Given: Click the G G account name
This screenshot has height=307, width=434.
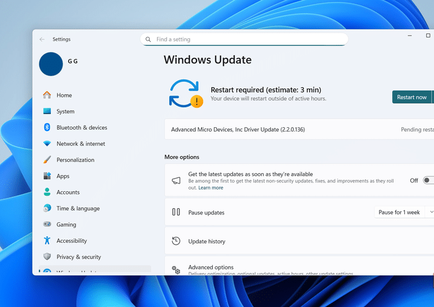Looking at the screenshot, I should [73, 61].
